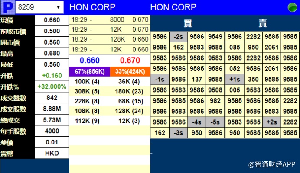
Task: Click the 現價 label
Action: 7,20
